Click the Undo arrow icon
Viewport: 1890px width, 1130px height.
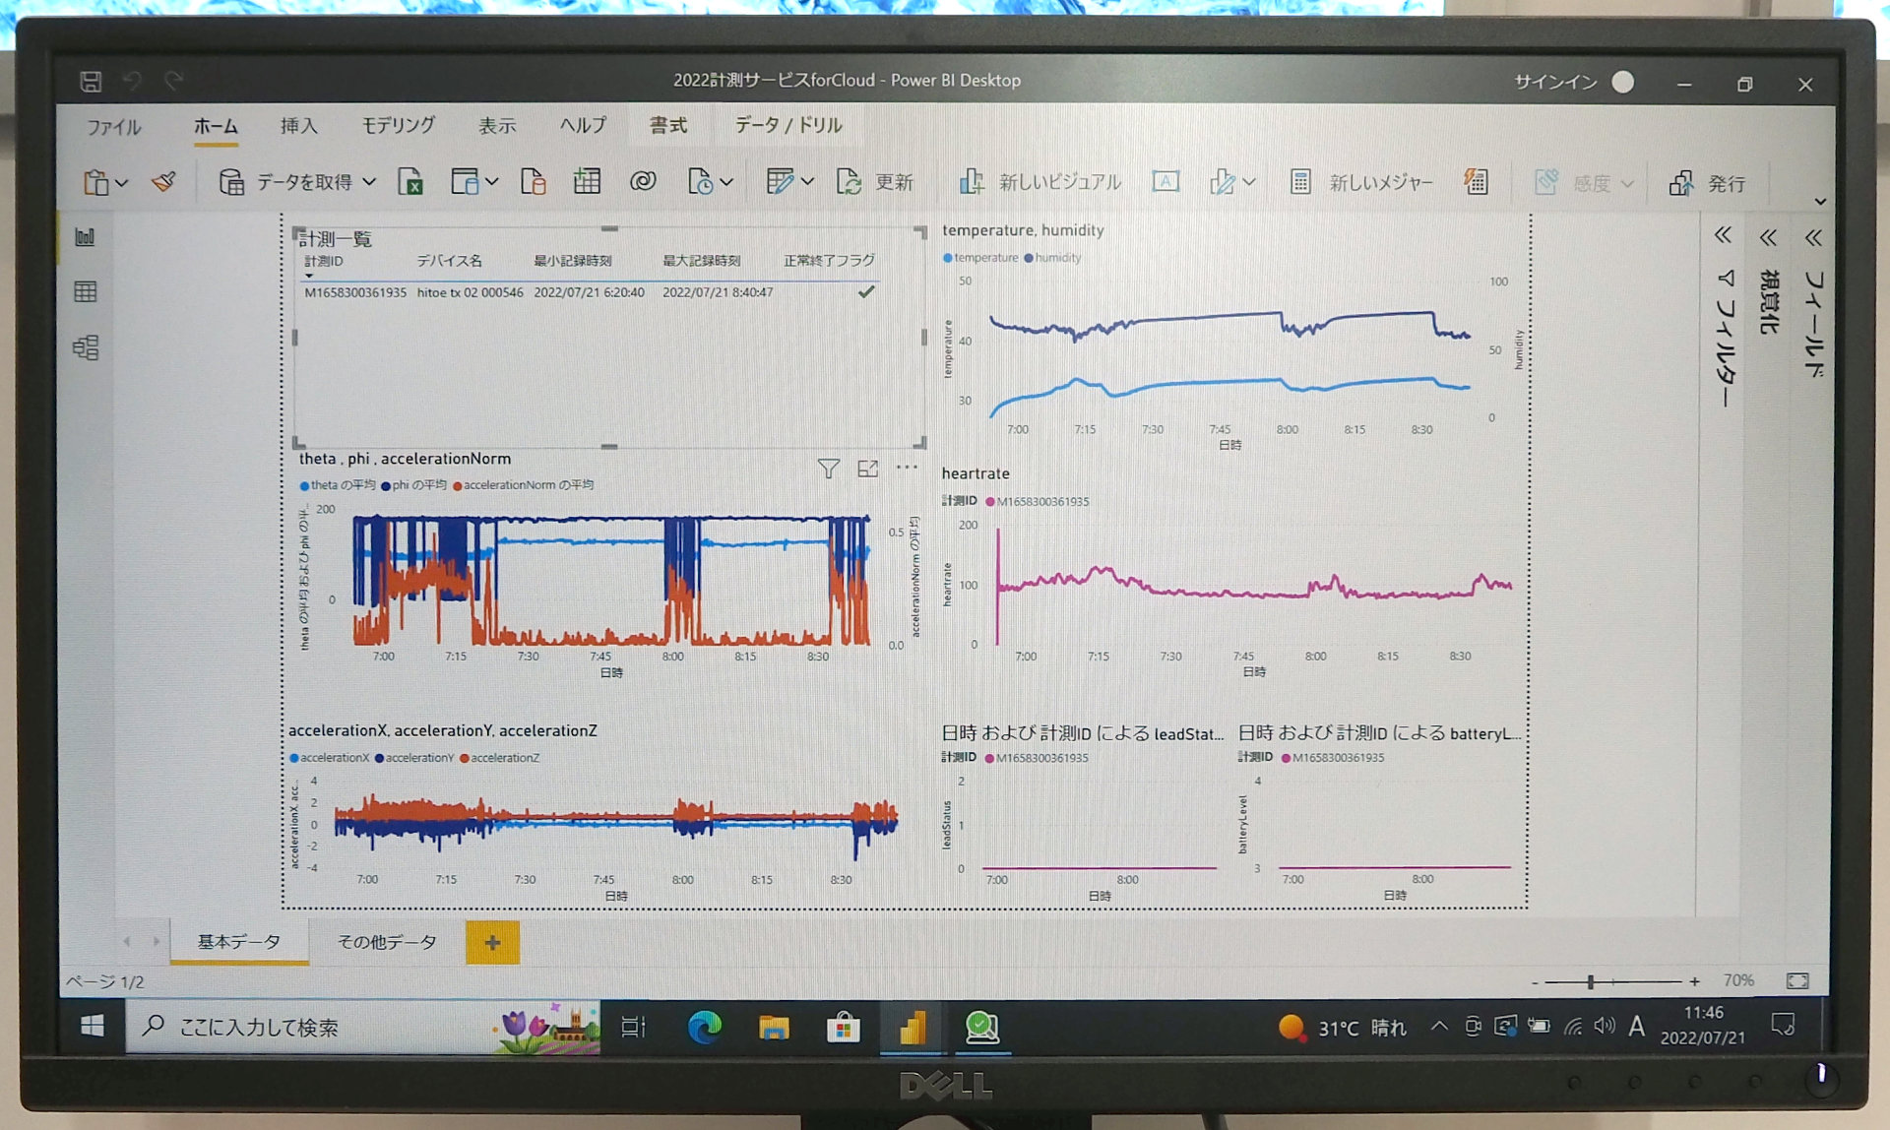tap(132, 81)
